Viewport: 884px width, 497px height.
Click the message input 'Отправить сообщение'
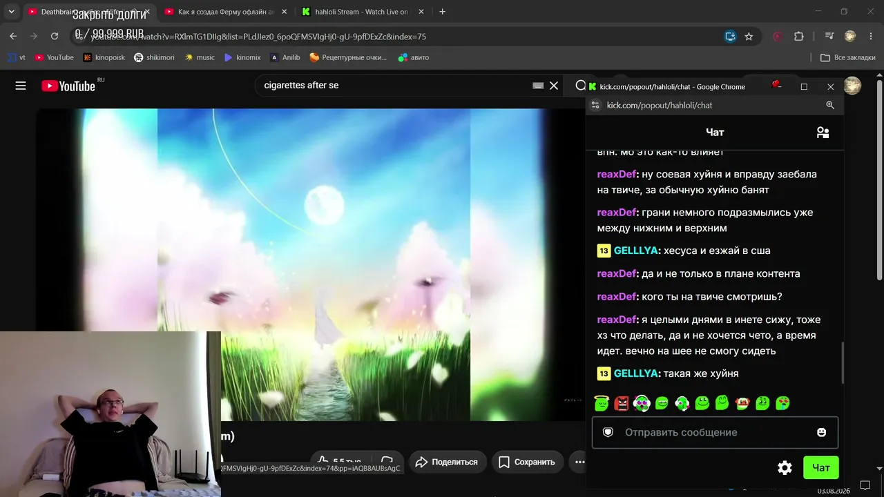click(715, 432)
